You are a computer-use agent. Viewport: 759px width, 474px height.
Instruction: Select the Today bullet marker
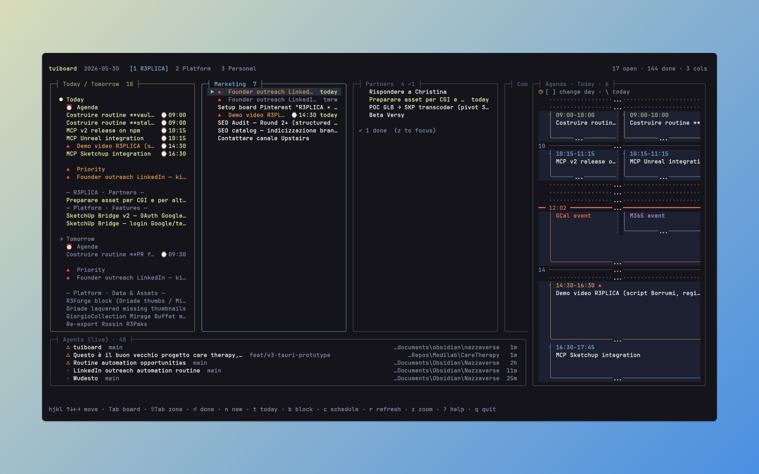tap(61, 100)
